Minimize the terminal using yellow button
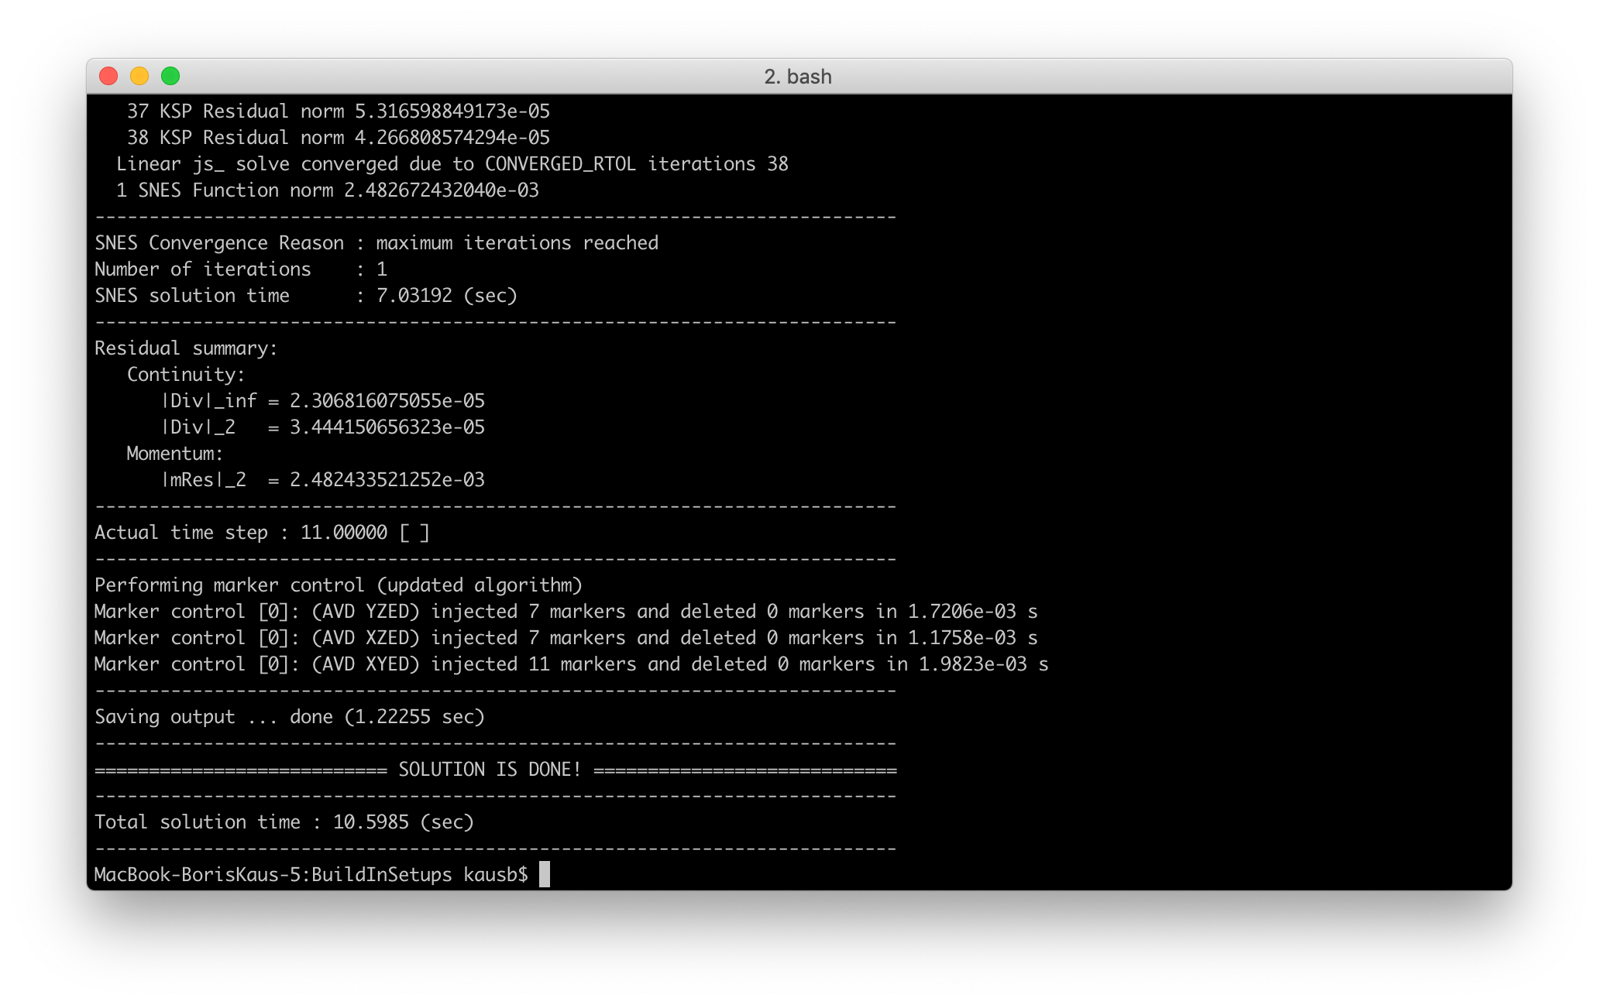Screen dimensions: 1599x1005 [x=139, y=76]
